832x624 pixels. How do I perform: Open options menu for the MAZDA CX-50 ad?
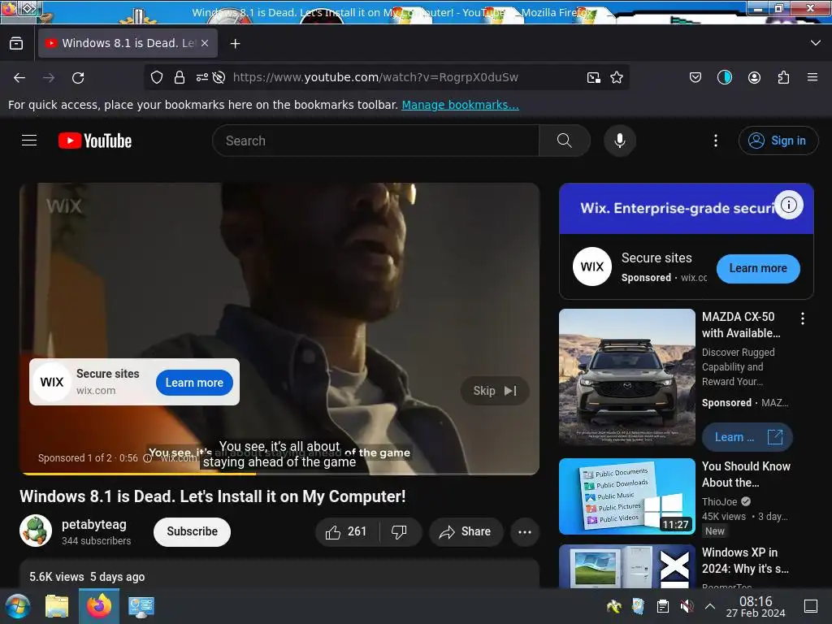(x=802, y=318)
